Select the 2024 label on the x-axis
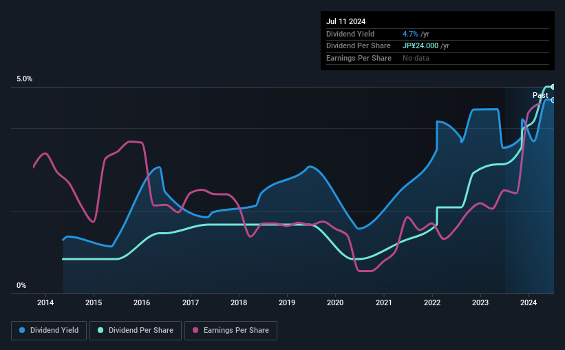Screen dimensions: 565x350 pyautogui.click(x=529, y=302)
